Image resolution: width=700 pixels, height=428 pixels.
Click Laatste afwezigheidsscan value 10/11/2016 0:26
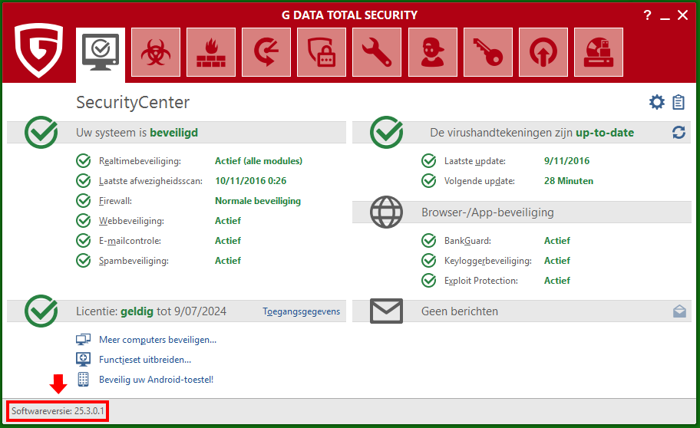(x=250, y=181)
